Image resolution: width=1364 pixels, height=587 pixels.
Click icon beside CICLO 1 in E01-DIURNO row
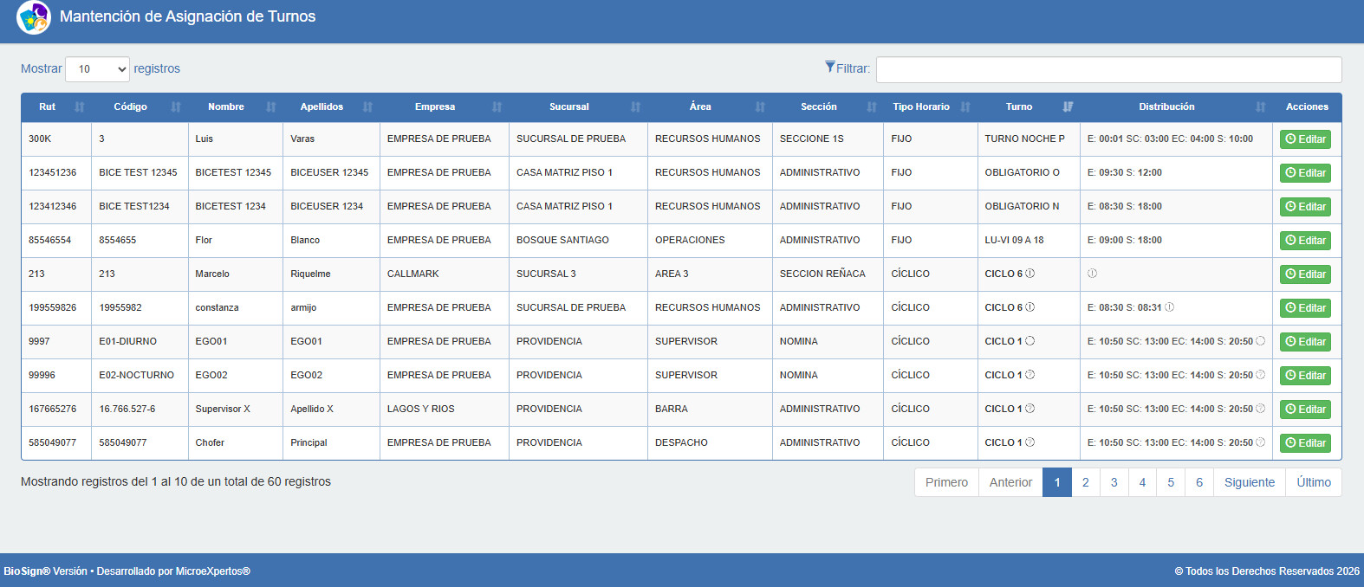pyautogui.click(x=1030, y=341)
